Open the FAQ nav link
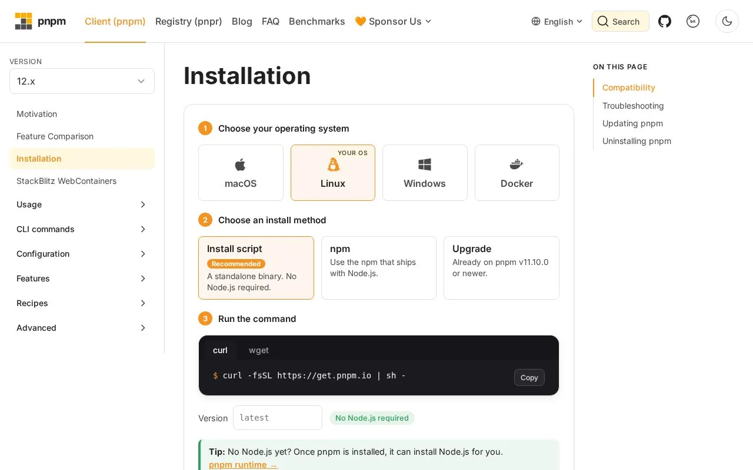Screen dimensions: 753x470 [x=271, y=21]
